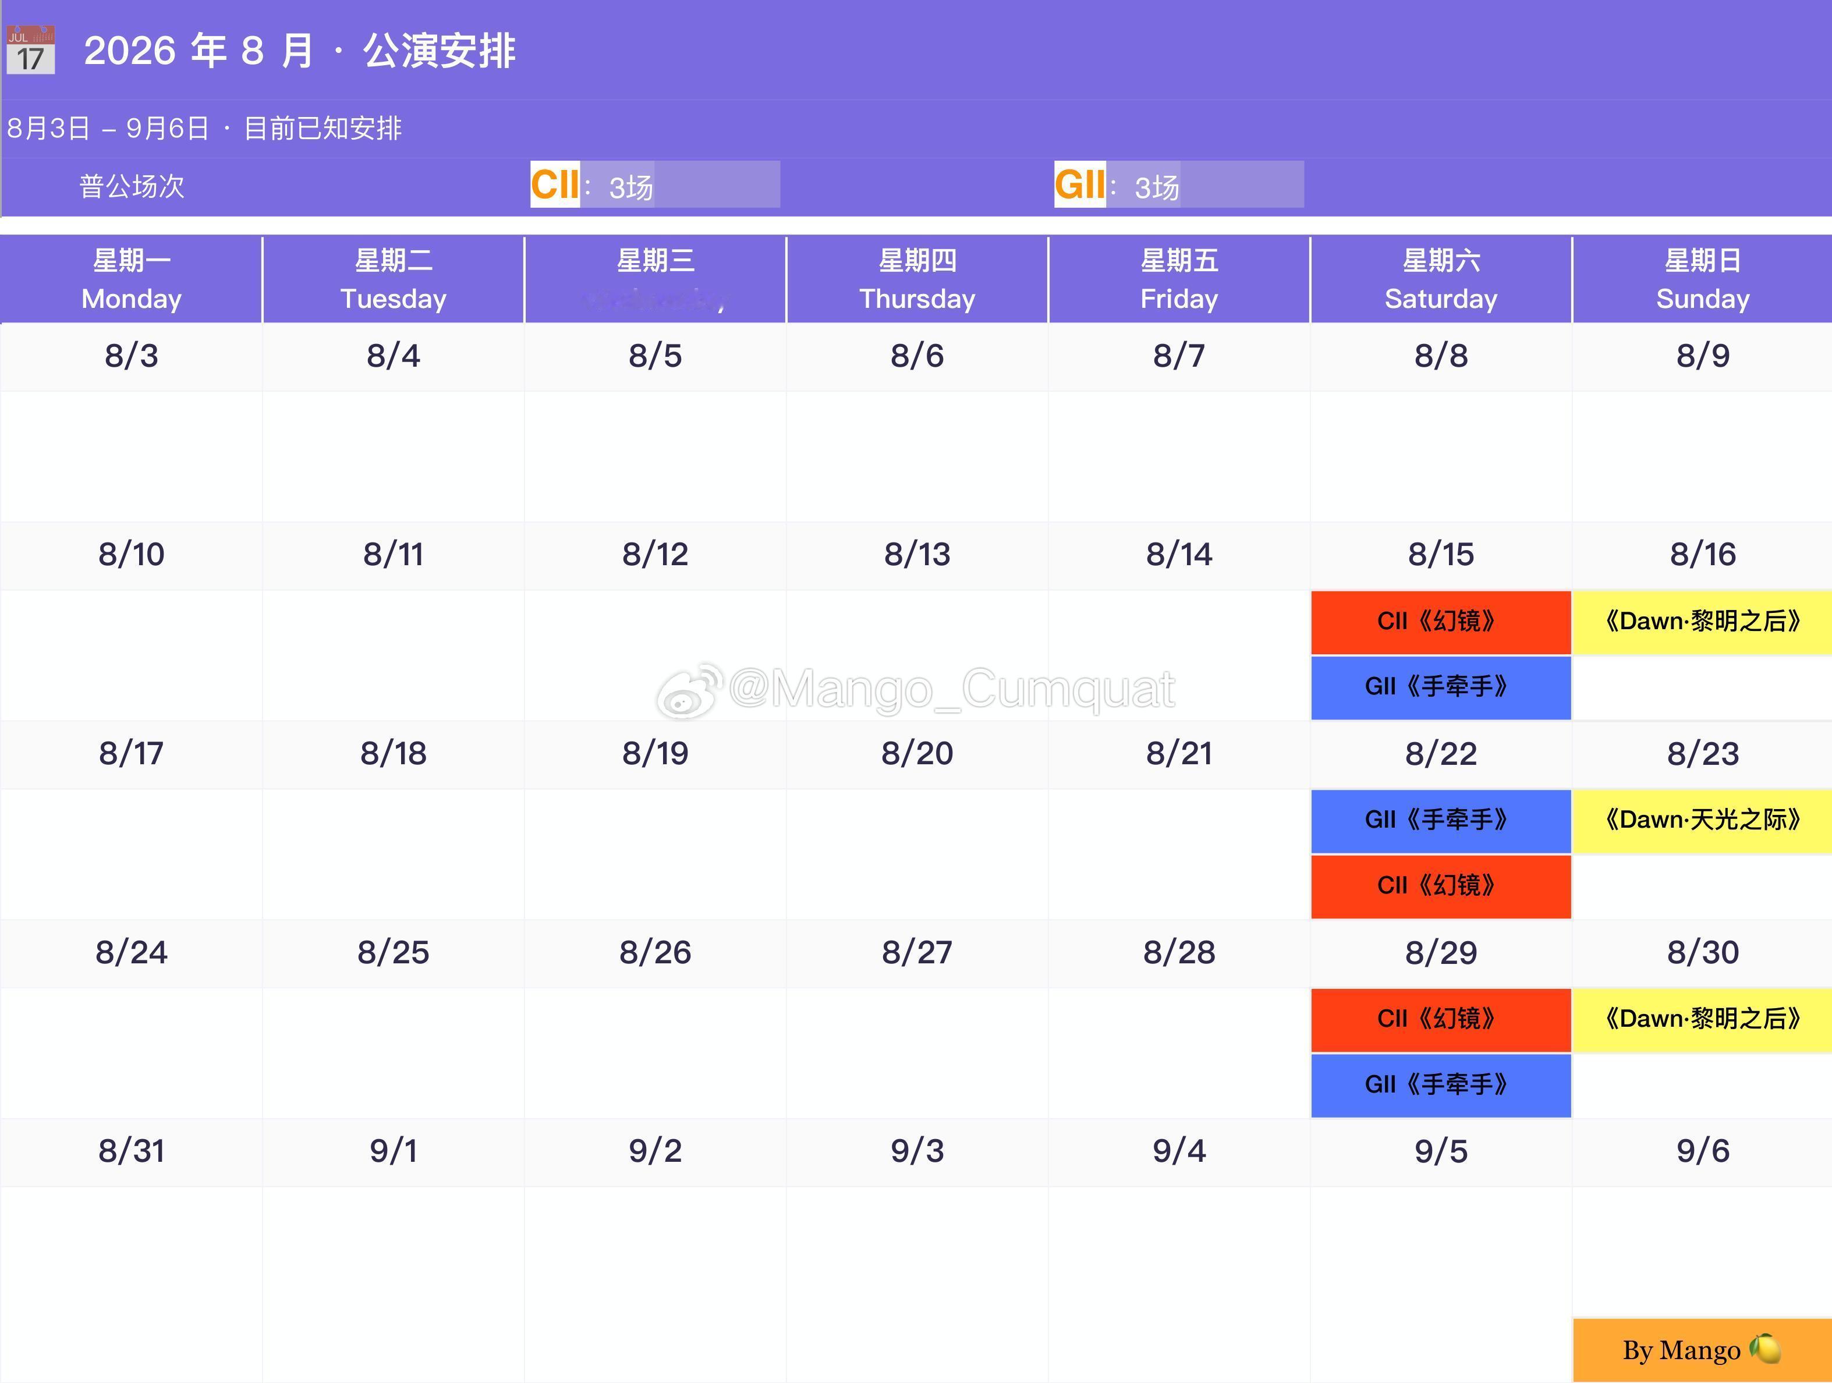Click the 8/3 date cell
This screenshot has width=1832, height=1383.
point(132,357)
